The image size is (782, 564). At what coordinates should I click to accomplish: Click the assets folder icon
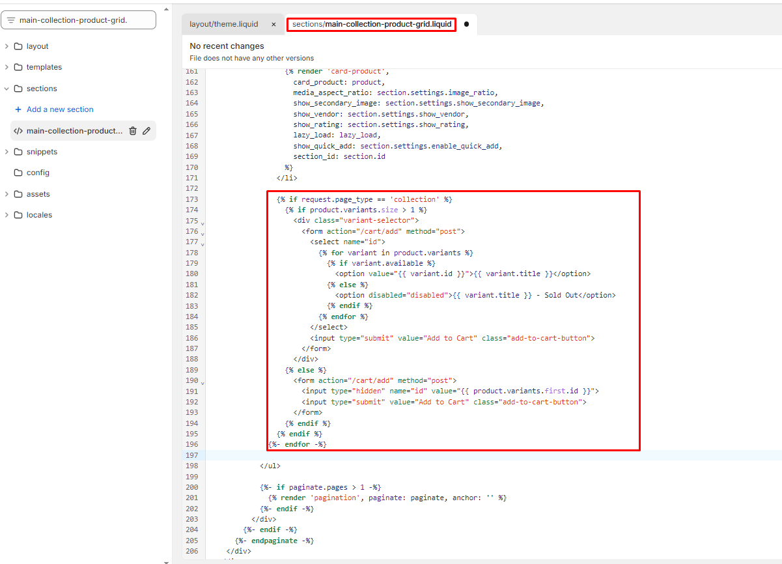18,194
